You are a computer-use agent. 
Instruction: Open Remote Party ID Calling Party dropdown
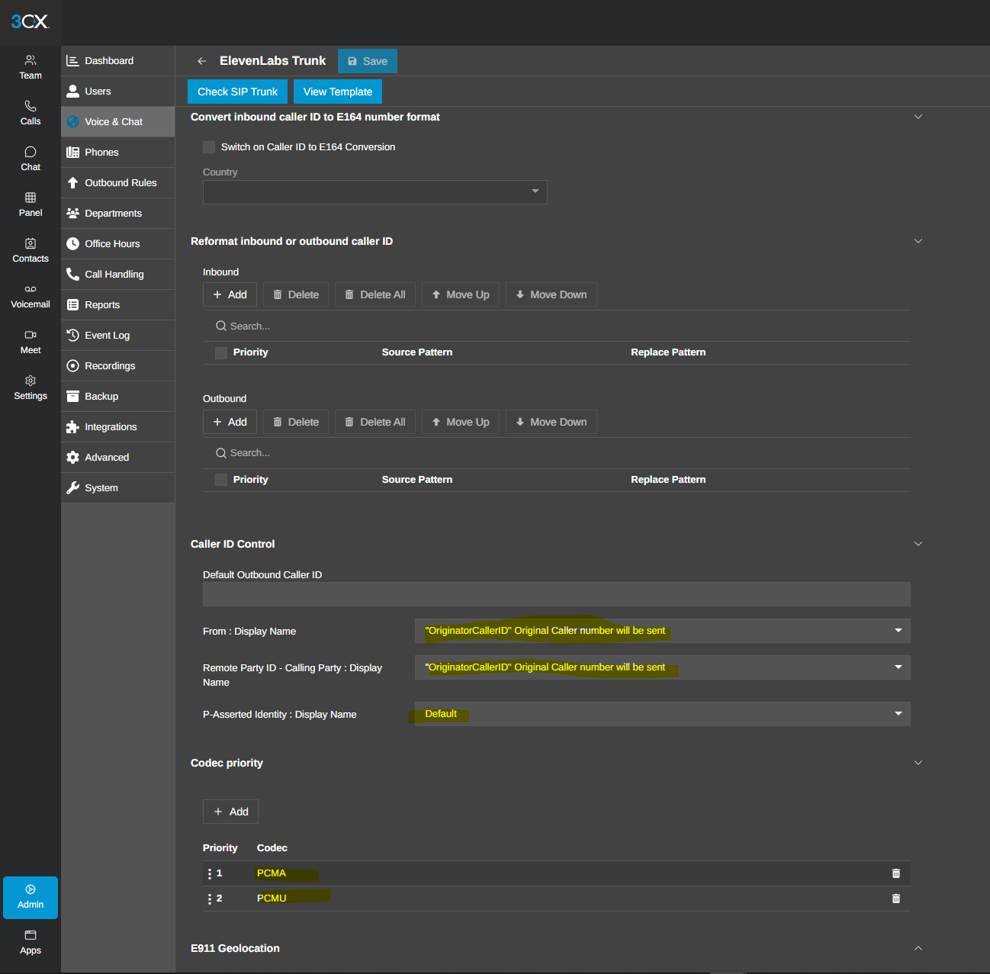click(662, 667)
